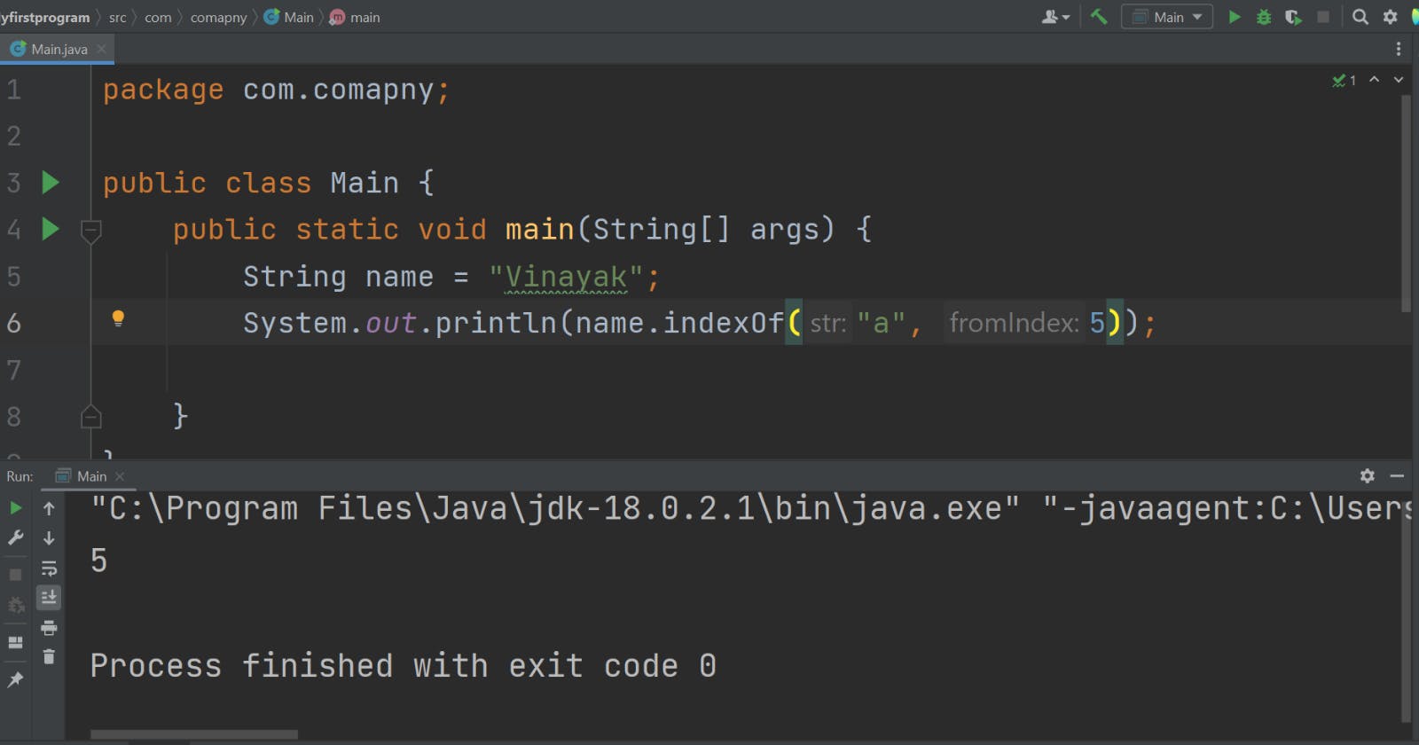Image resolution: width=1419 pixels, height=745 pixels.
Task: Click 'println' in the line 6 statement
Action: click(x=497, y=323)
